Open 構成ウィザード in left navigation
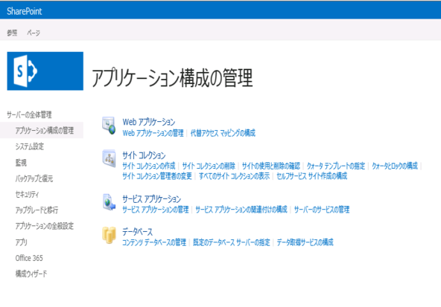The height and width of the screenshot is (307, 441). pyautogui.click(x=31, y=274)
